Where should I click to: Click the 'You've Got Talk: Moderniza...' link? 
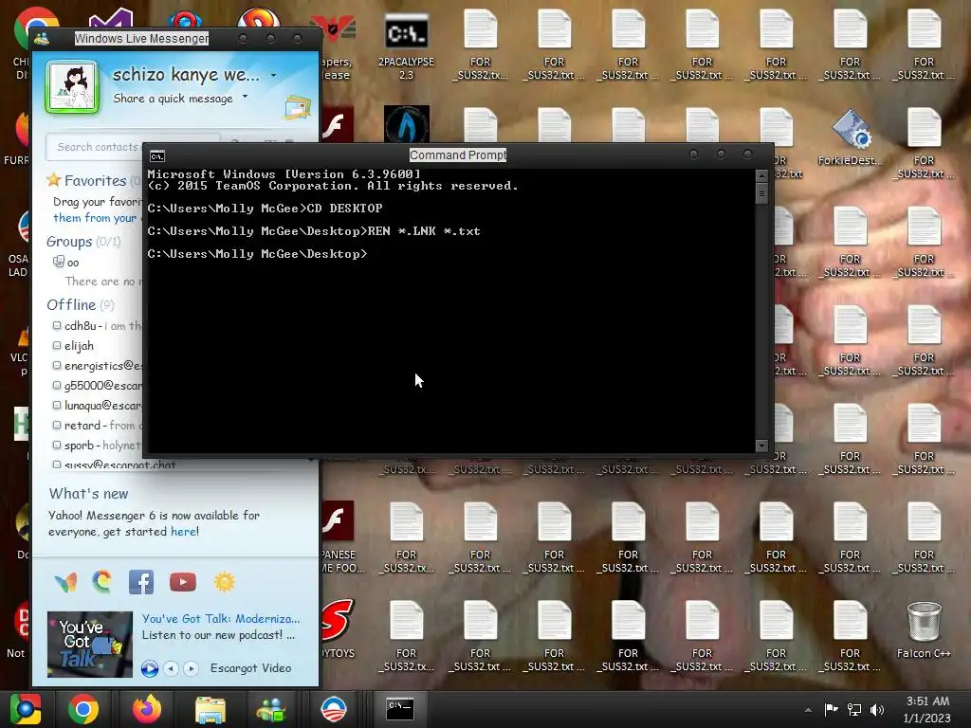tap(220, 618)
